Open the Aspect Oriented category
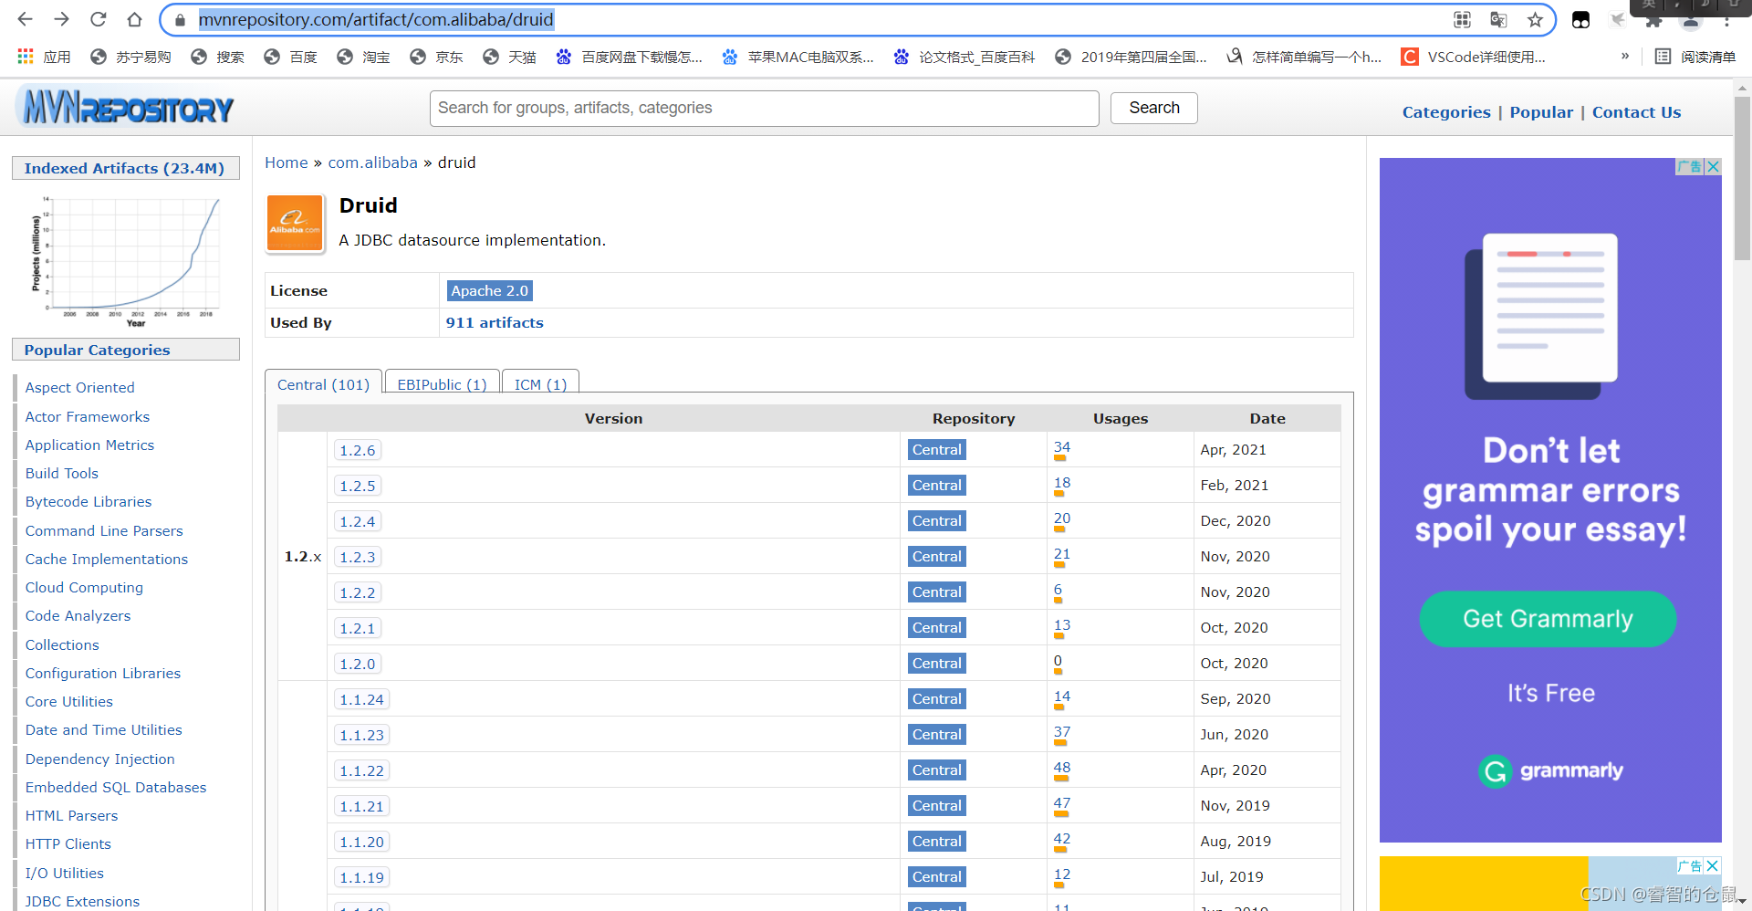This screenshot has width=1752, height=911. (x=79, y=387)
